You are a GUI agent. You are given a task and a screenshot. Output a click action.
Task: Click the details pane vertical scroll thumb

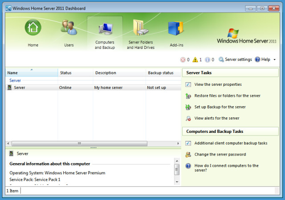[x=177, y=169]
